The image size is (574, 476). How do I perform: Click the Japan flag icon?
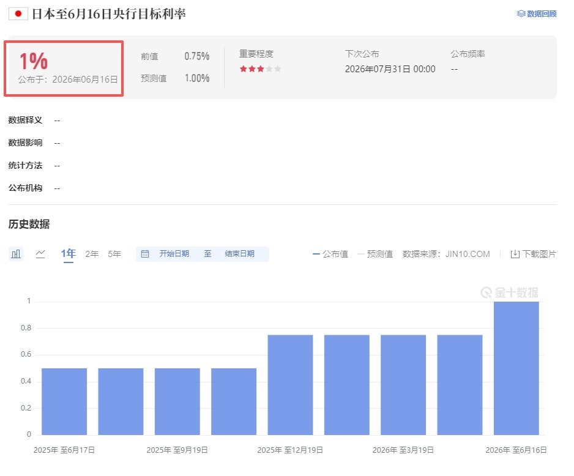click(x=18, y=14)
